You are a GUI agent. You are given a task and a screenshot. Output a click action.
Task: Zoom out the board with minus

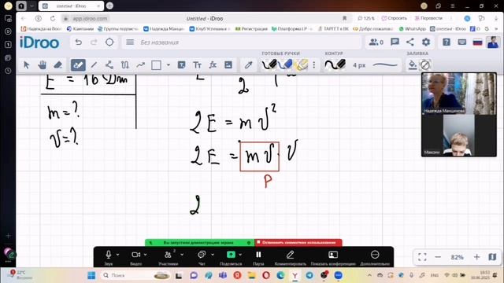[438, 257]
